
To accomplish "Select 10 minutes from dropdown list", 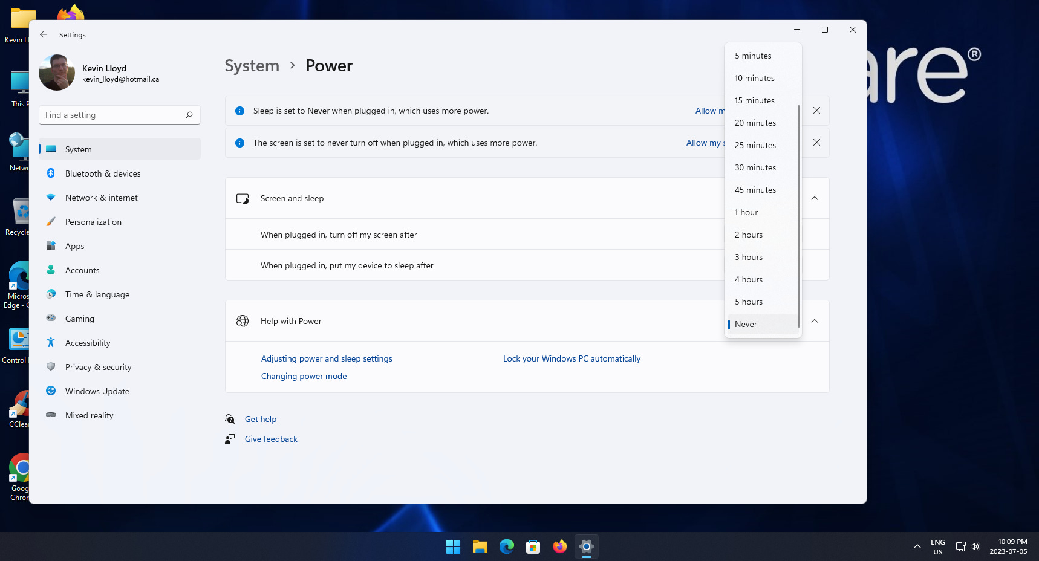I will (763, 78).
